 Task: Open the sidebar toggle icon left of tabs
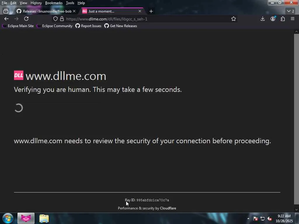pyautogui.click(x=6, y=11)
